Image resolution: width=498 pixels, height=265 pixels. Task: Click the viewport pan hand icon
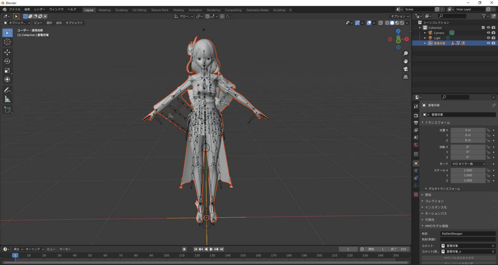point(405,61)
